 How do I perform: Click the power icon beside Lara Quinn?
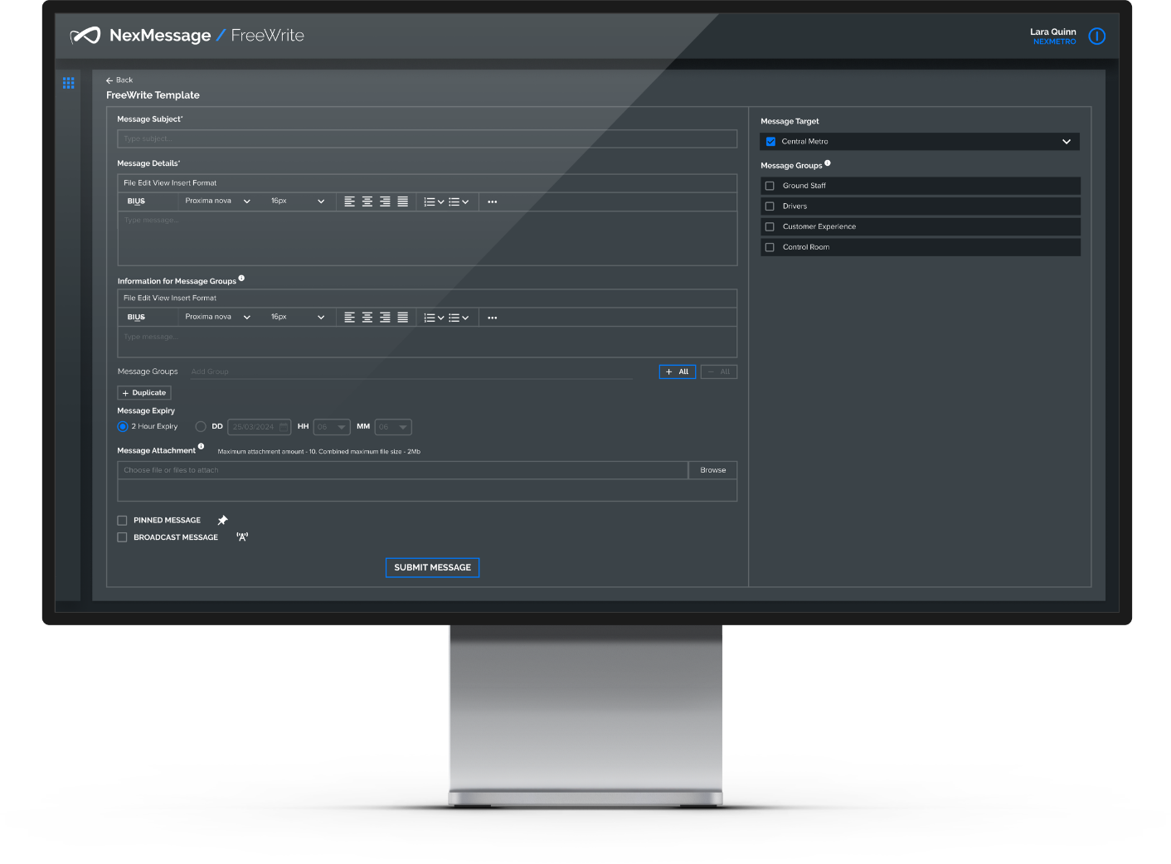1096,36
